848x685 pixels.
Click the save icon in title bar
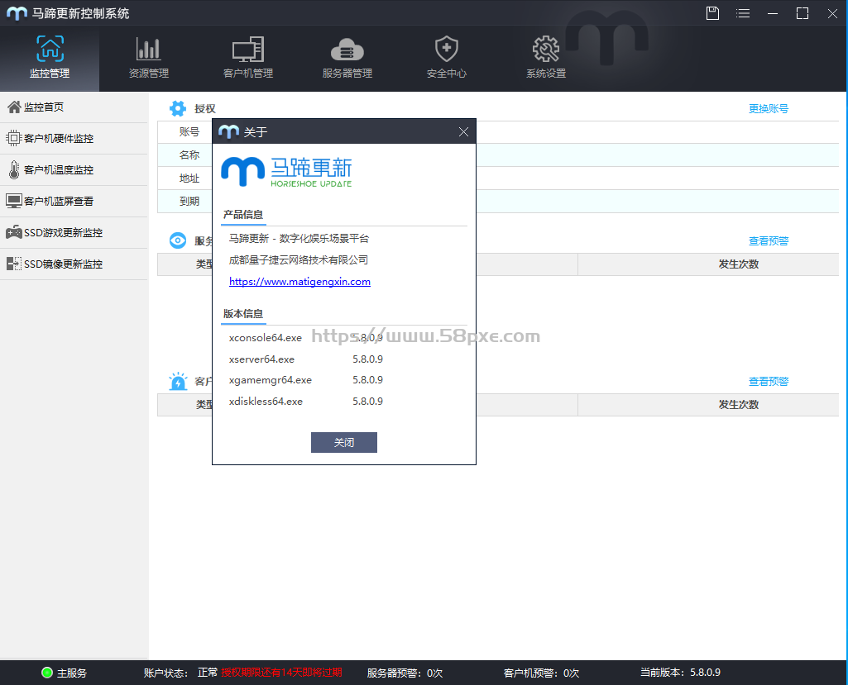pyautogui.click(x=713, y=13)
